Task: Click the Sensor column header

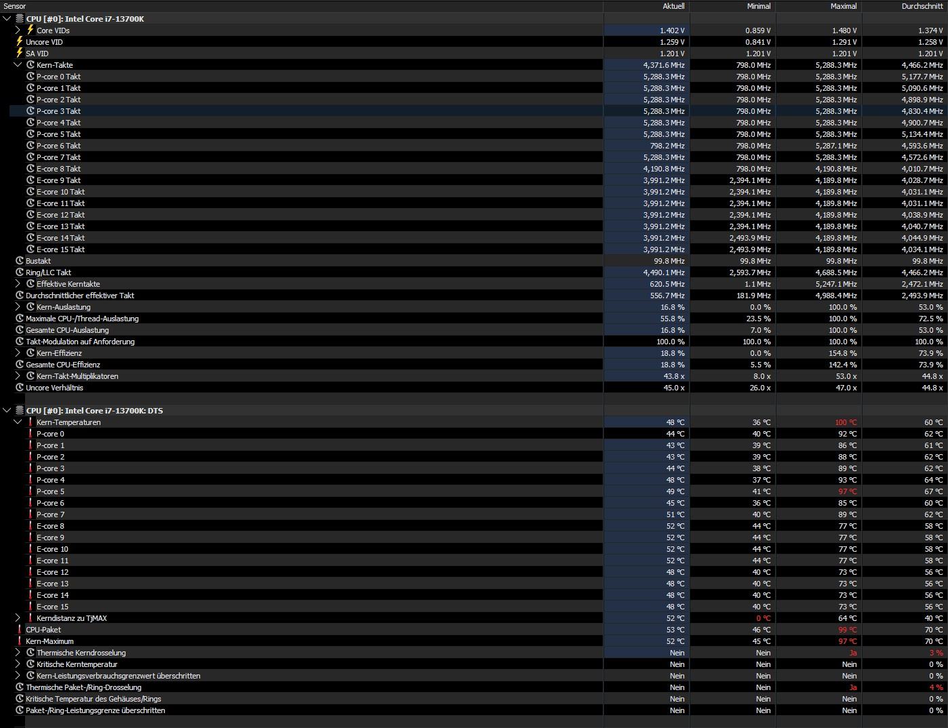Action: click(x=302, y=6)
